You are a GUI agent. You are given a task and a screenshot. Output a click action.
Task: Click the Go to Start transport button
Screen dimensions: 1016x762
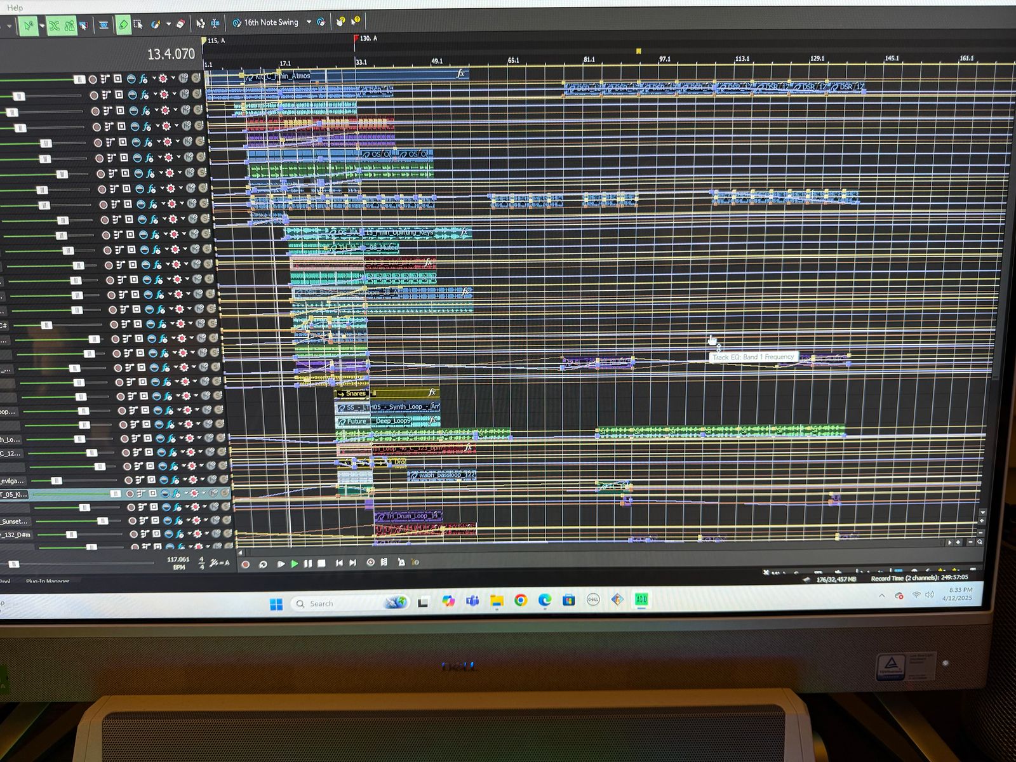coord(339,563)
